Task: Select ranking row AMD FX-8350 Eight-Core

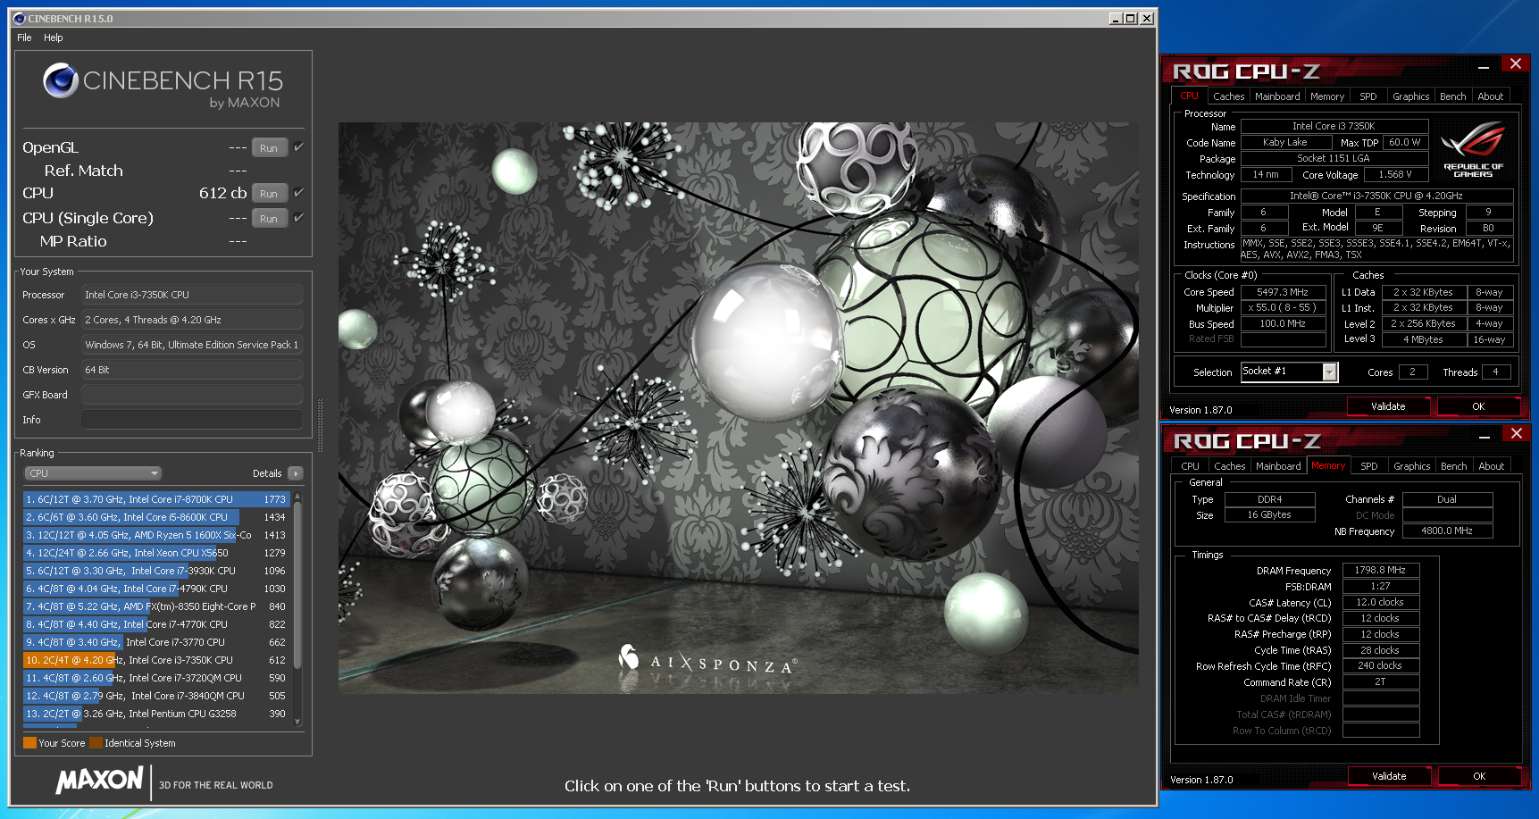Action: (x=155, y=606)
